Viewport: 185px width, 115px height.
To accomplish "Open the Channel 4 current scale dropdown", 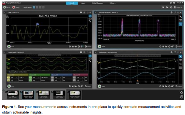I will pos(80,80).
